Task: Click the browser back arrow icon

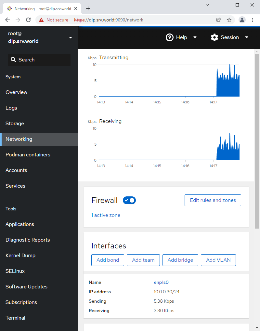Action: (7, 20)
